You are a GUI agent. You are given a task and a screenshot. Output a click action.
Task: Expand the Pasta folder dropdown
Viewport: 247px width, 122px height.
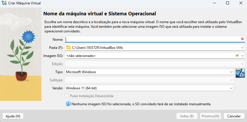point(242,48)
